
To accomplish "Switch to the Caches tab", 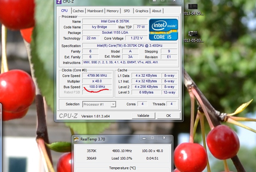I will point(78,11).
